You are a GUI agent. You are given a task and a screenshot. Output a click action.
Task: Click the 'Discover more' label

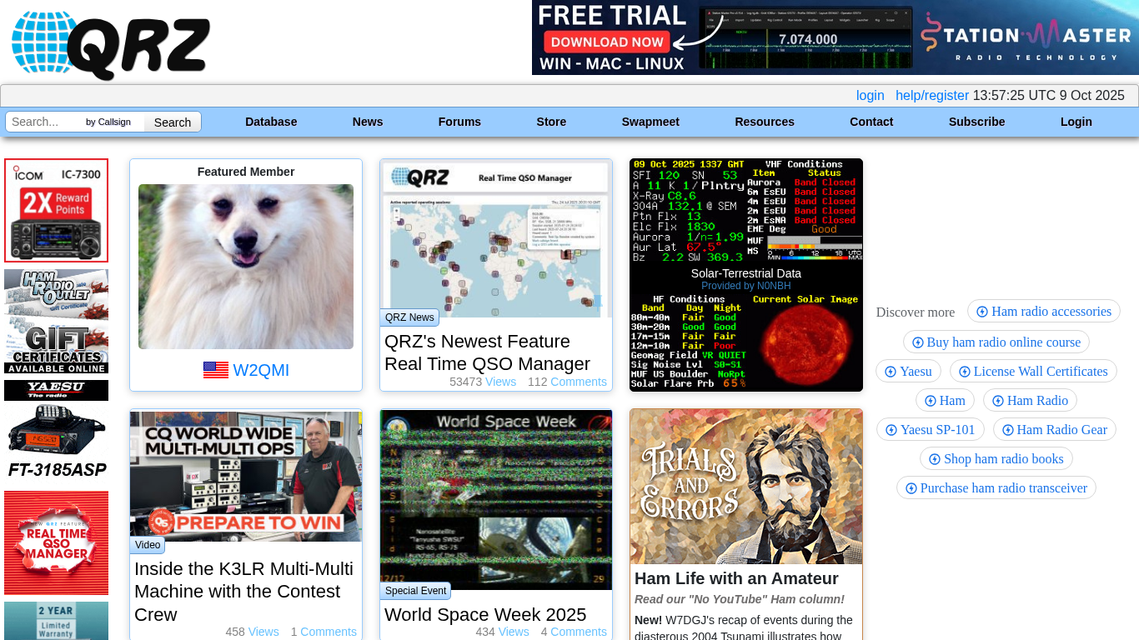pos(916,312)
